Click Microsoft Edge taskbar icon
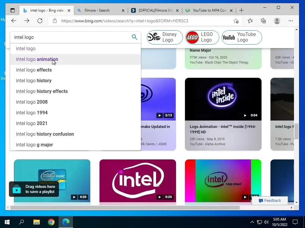This screenshot has width=305, height=228. coord(66,222)
